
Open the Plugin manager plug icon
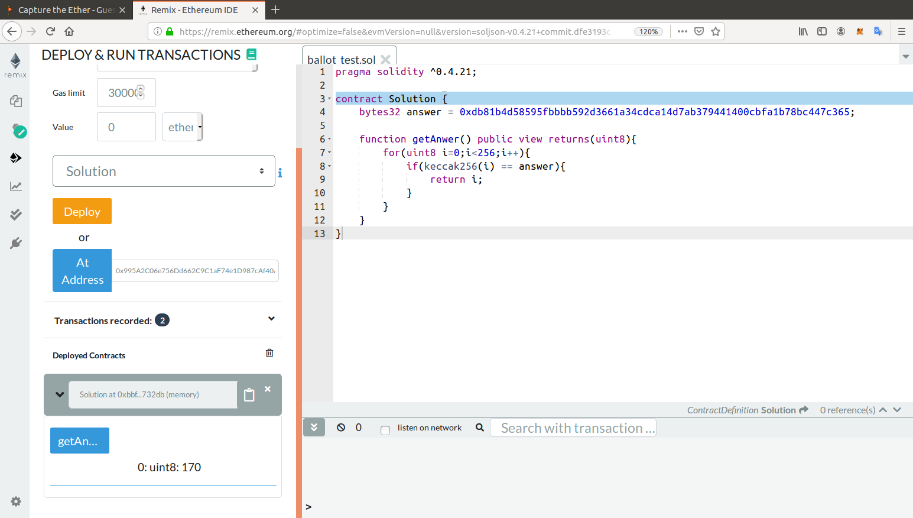pos(16,243)
